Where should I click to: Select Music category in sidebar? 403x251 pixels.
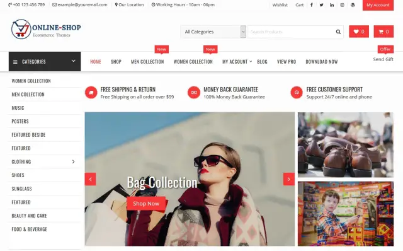[x=18, y=108]
